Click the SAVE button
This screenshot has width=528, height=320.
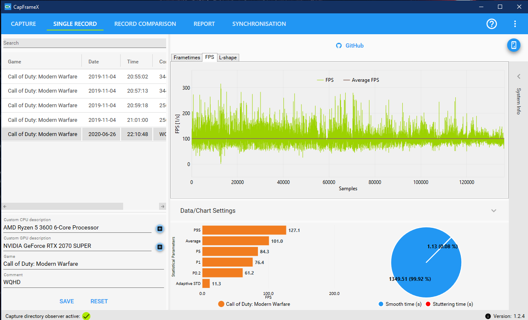[x=67, y=301]
